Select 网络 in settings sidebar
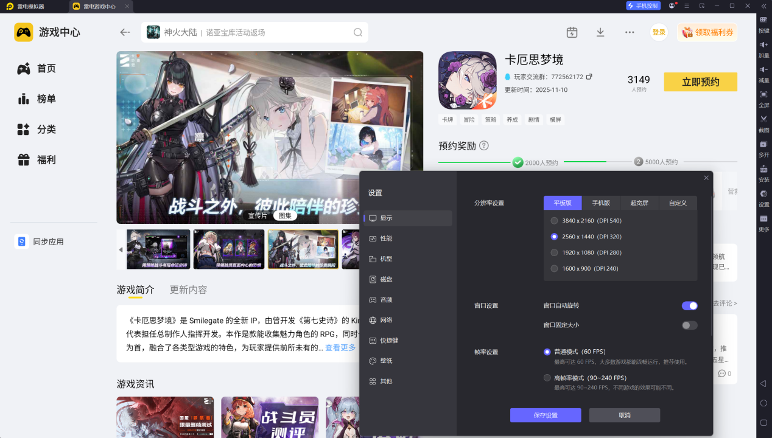The image size is (772, 438). coord(408,320)
